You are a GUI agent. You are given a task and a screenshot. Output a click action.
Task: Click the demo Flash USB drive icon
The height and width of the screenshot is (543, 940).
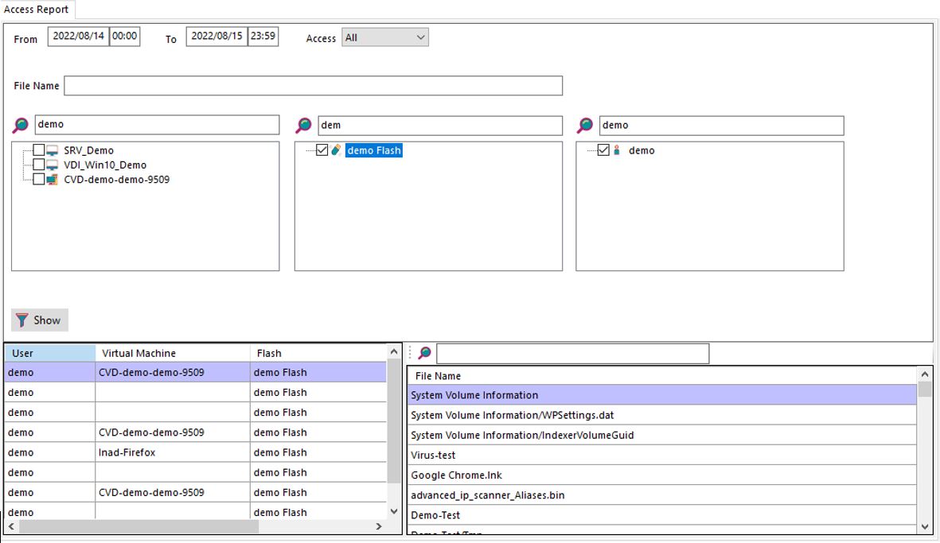coord(337,150)
